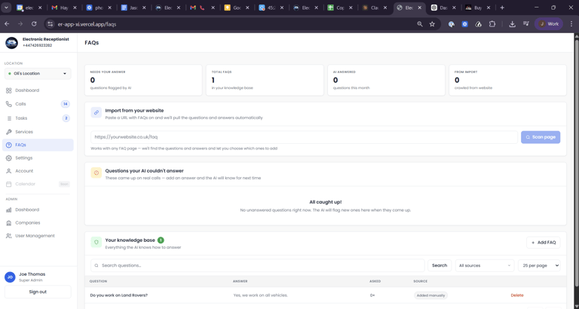The height and width of the screenshot is (309, 579).
Task: Click the shield icon beside Your knowledge base
Action: click(96, 242)
